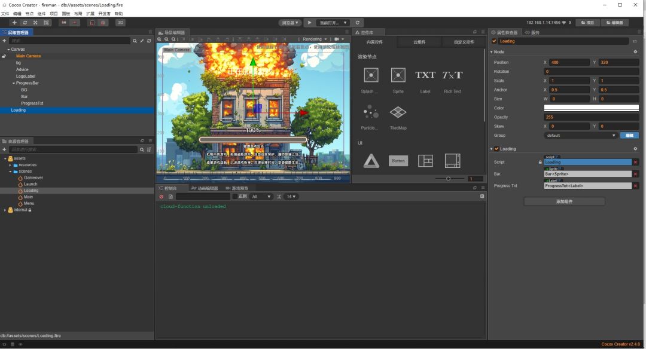Click the 添加组件 add component button
The image size is (646, 349).
pyautogui.click(x=565, y=201)
